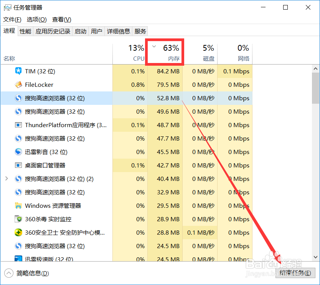Screen dimensions: 320x285
Task: Select the ThunderPlatform应用程序 row name
Action: tap(66, 125)
